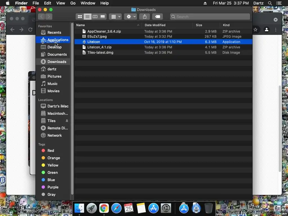288x216 pixels.
Task: Open Network in the sidebar
Action: pyautogui.click(x=53, y=136)
